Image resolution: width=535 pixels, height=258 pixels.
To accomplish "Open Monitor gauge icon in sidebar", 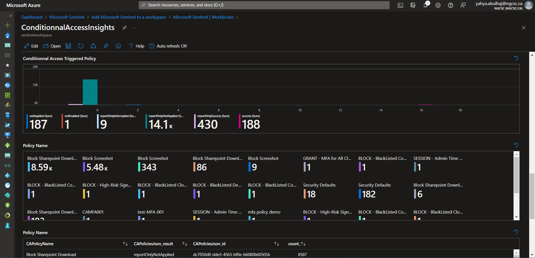I will coord(8,185).
